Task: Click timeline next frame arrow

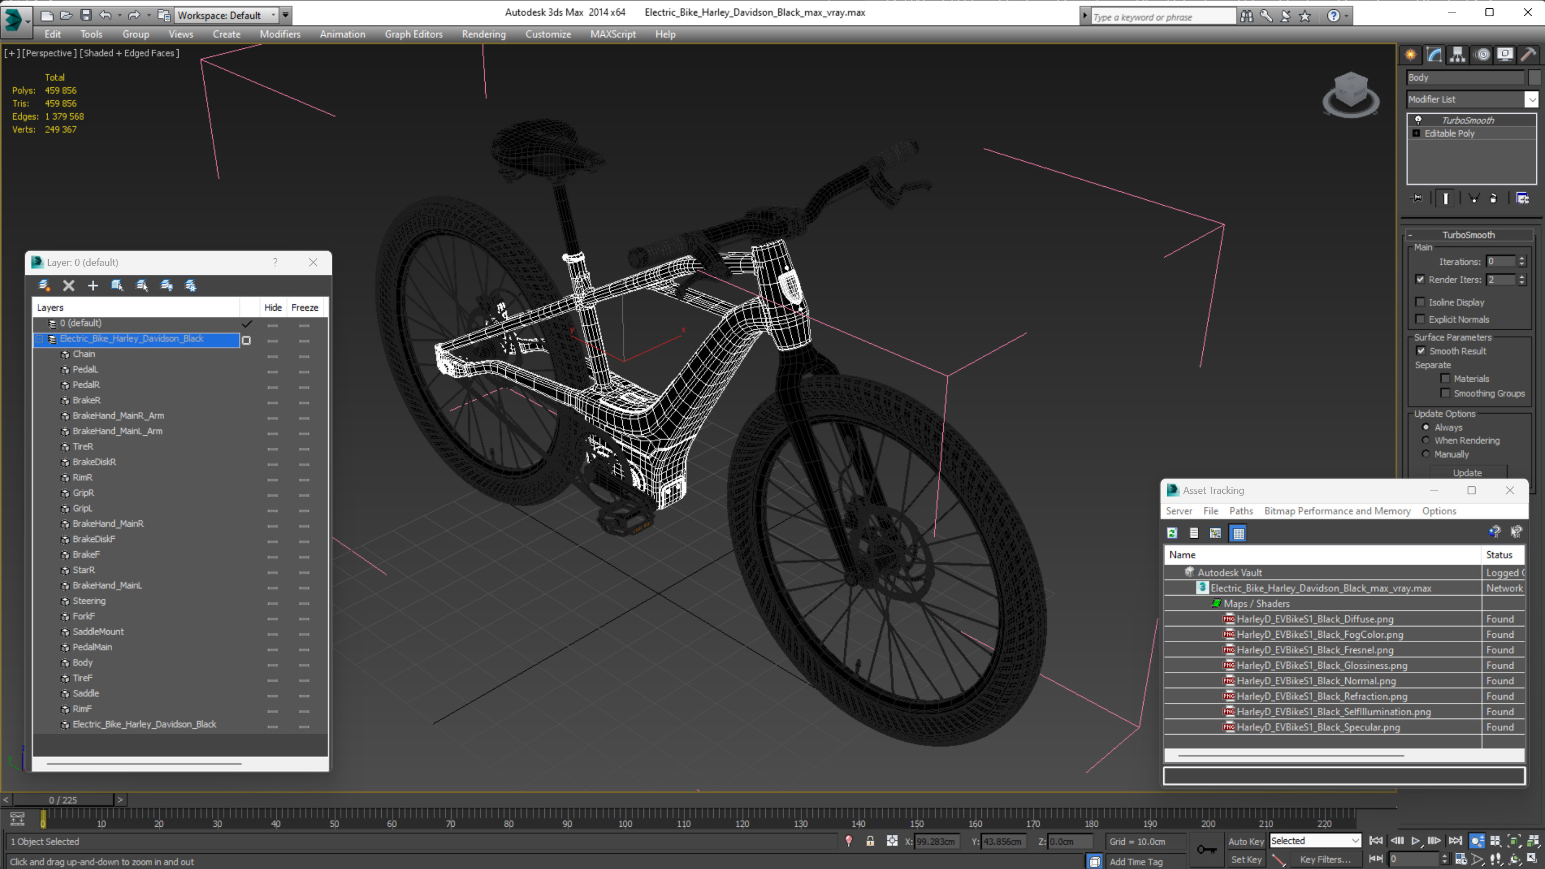Action: point(120,800)
